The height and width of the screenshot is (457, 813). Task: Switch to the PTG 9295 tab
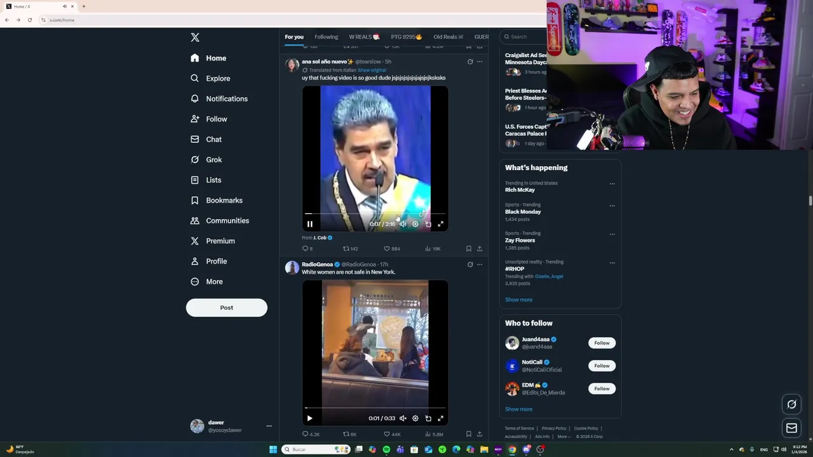pos(406,37)
